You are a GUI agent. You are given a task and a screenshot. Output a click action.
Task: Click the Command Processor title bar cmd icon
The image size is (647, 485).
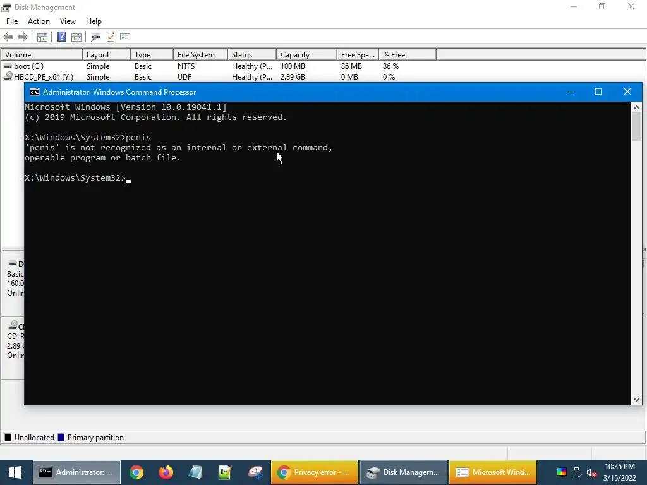(35, 92)
